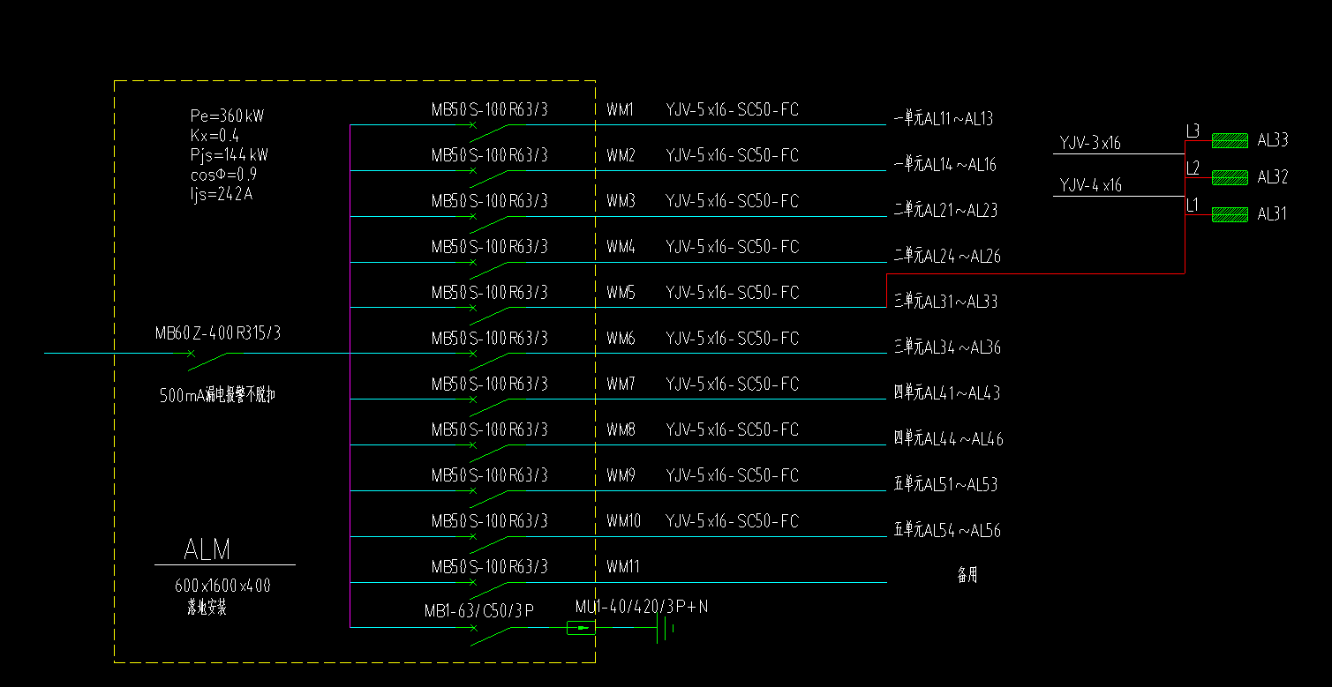Click the 落地安装 text below dimensions
This screenshot has height=687, width=1332.
click(207, 608)
